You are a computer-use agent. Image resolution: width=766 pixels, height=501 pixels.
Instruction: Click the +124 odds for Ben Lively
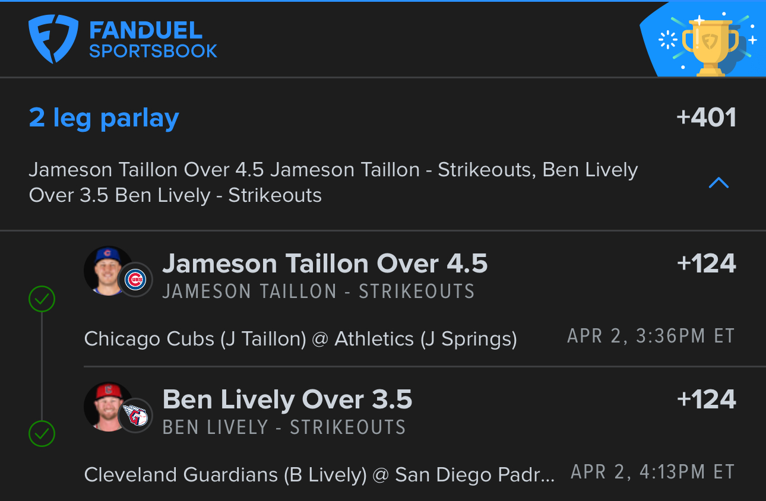(x=707, y=399)
